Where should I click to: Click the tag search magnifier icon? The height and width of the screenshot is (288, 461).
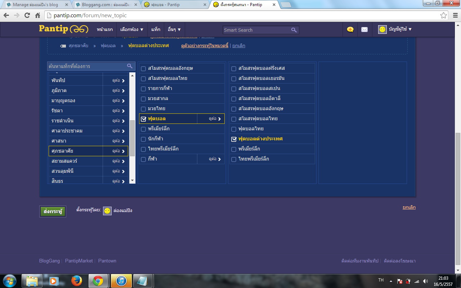pyautogui.click(x=130, y=66)
